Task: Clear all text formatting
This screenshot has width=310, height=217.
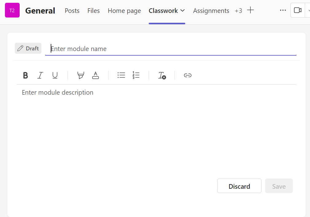Action: (162, 75)
